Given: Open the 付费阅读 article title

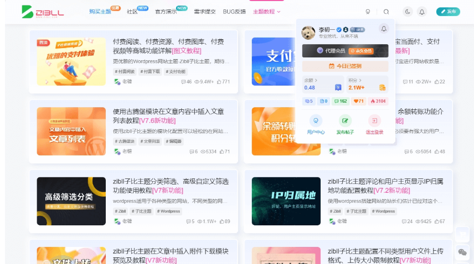Looking at the screenshot, I should [x=168, y=46].
